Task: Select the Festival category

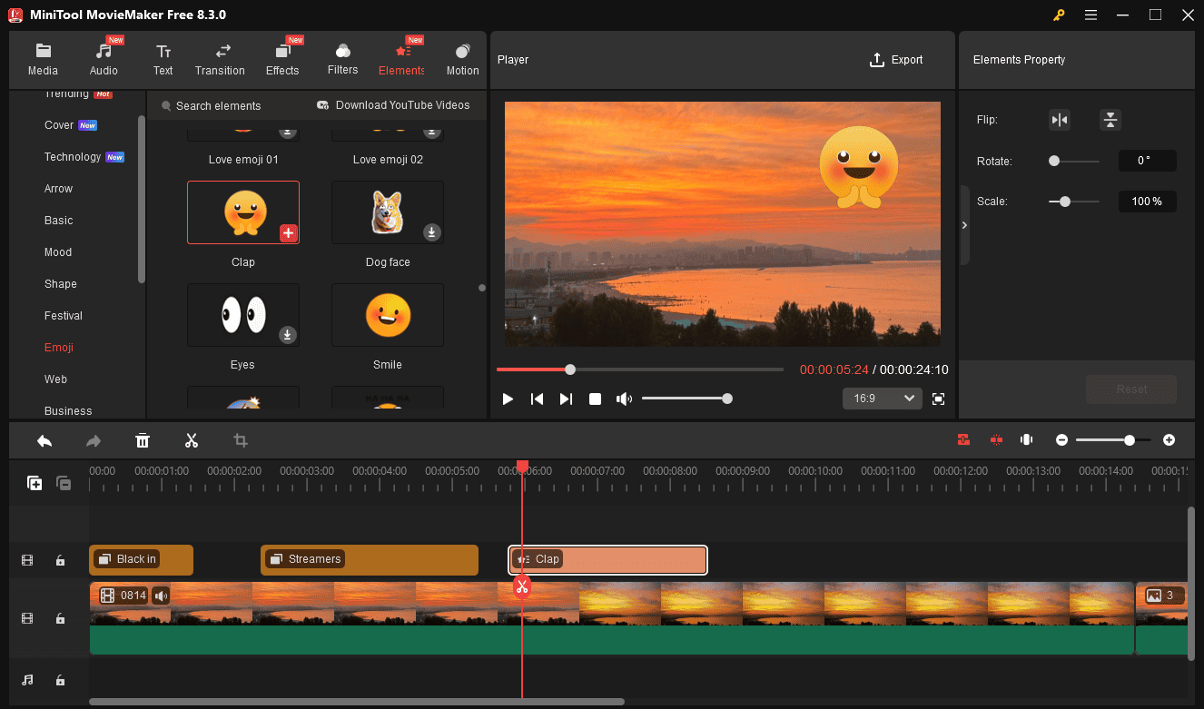Action: coord(64,316)
